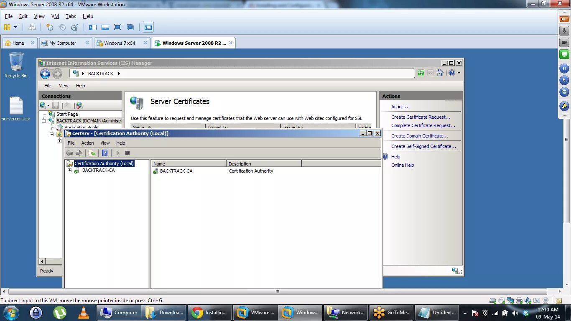Click the GoToMeeting pause sharing button
Image resolution: width=571 pixels, height=321 pixels.
pos(564,69)
